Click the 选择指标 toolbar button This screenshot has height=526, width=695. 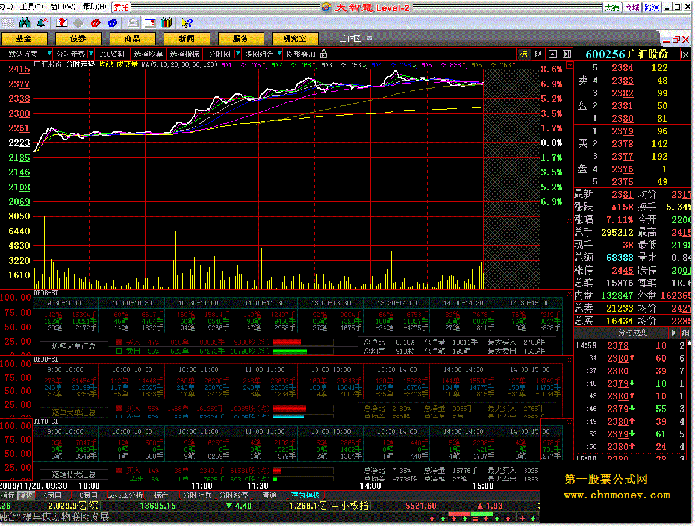click(184, 54)
